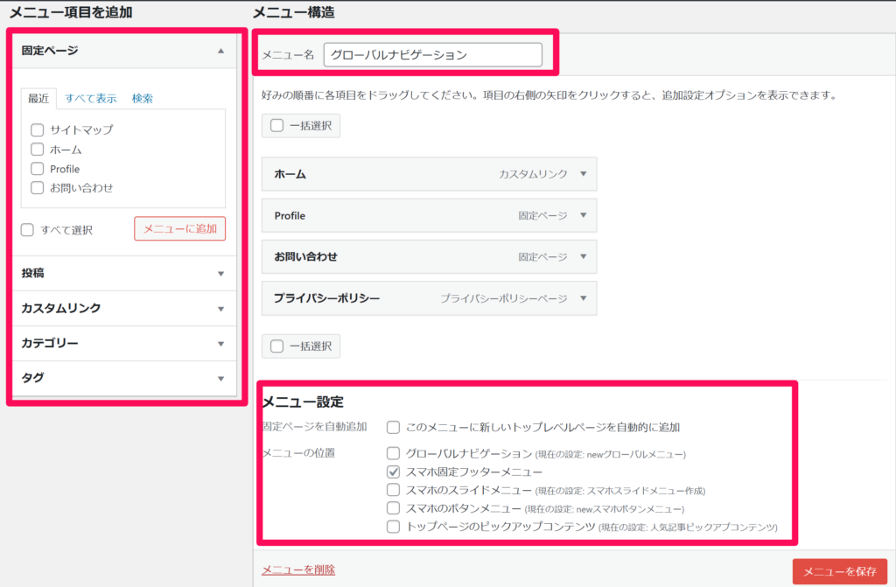The image size is (896, 587).
Task: Switch to the 検索 tab
Action: (x=143, y=98)
